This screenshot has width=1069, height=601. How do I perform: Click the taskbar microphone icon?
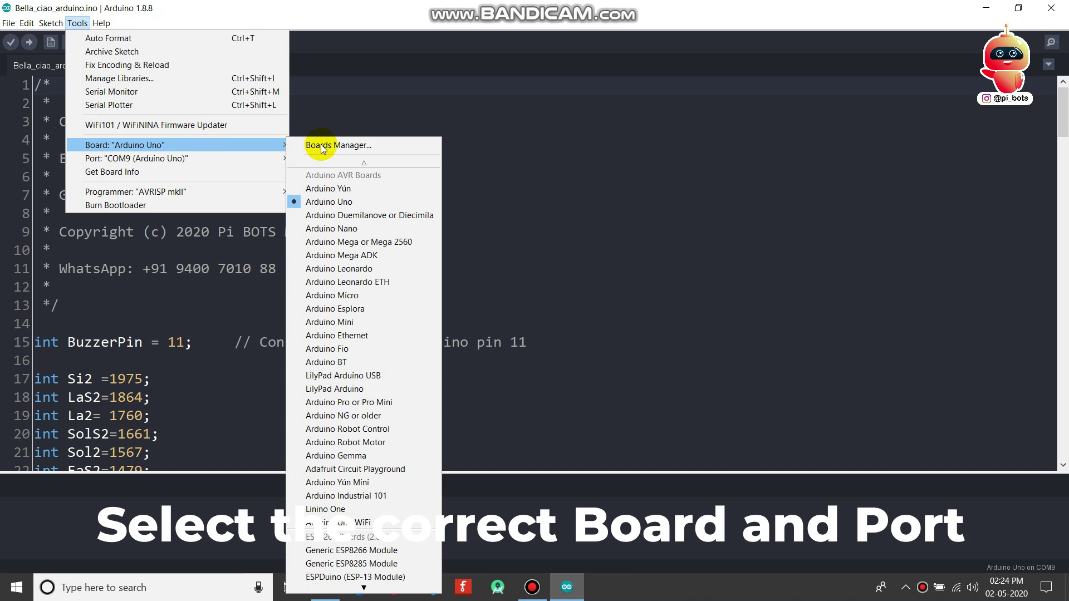258,587
